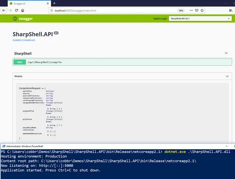Open the page actions three-dot menu
This screenshot has width=235, height=179.
click(x=191, y=11)
